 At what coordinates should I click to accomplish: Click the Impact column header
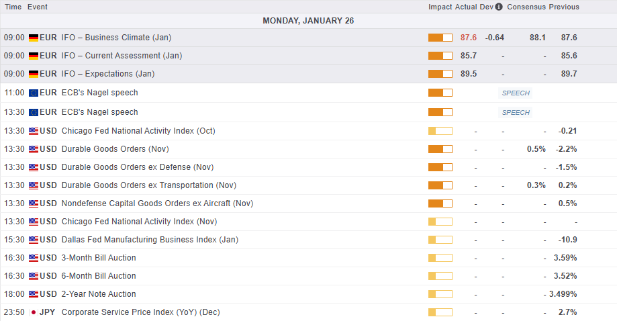coord(440,7)
